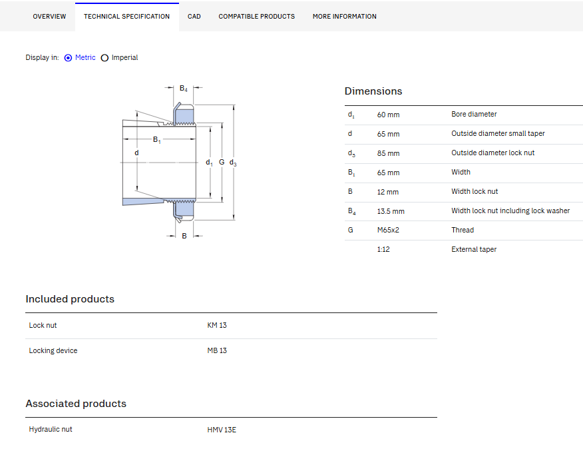
Task: Click the 'Locking device' row label
Action: coord(53,350)
